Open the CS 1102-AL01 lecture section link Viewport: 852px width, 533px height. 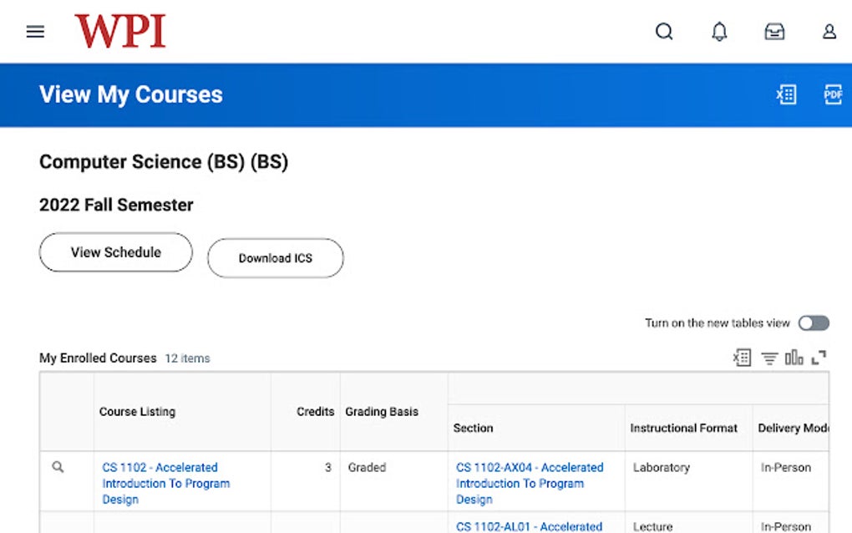(x=529, y=526)
